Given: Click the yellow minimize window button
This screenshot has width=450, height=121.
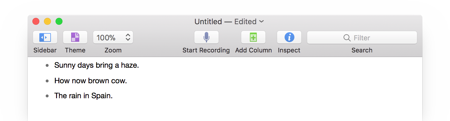Looking at the screenshot, I should click(x=47, y=21).
